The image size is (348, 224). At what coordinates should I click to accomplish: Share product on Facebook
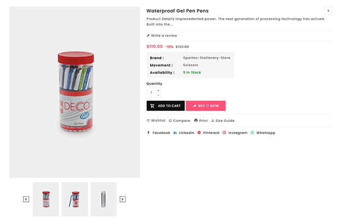[159, 133]
